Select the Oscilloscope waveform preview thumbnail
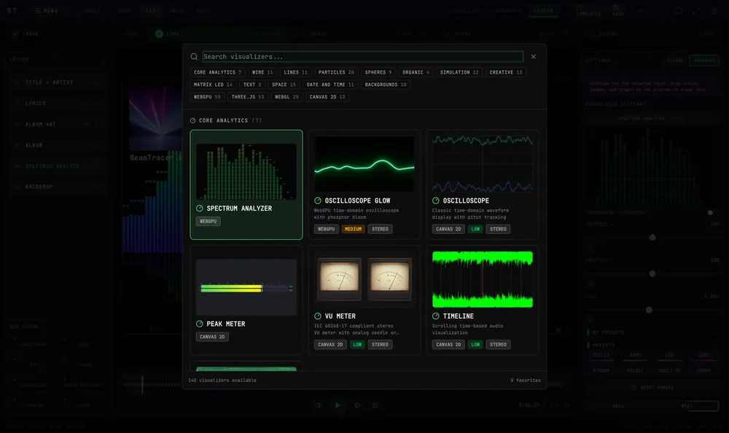Image resolution: width=729 pixels, height=433 pixels. (x=483, y=164)
